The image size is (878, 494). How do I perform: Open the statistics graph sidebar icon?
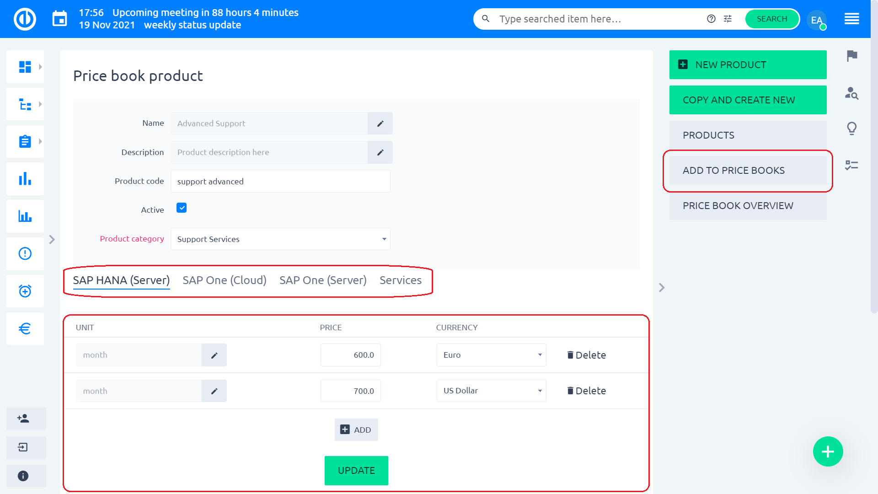25,216
